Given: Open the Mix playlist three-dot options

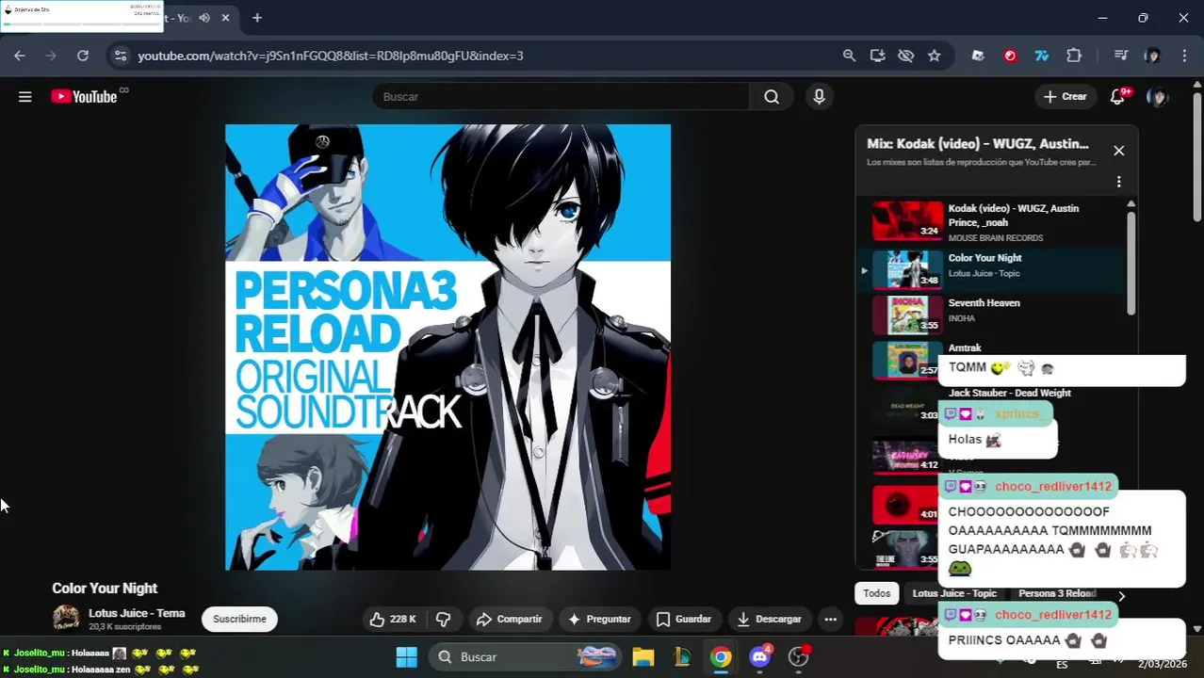Looking at the screenshot, I should point(1118,182).
